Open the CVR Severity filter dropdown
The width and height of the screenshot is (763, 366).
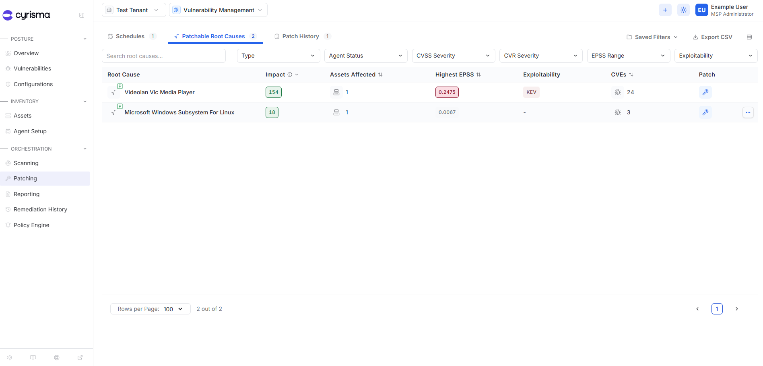coord(541,56)
